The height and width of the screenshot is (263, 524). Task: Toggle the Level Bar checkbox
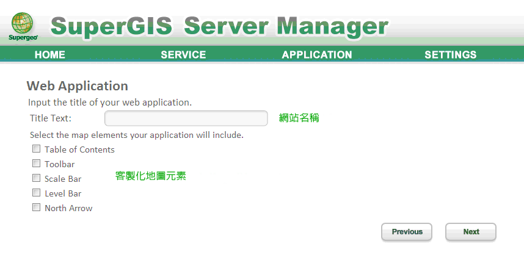[36, 193]
